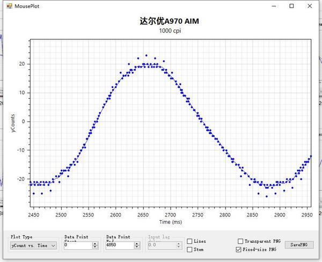Click the Data Point Start field showing 0
This screenshot has height=262, width=322.
[78, 245]
